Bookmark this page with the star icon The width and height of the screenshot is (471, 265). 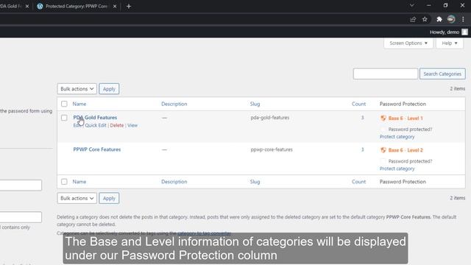[425, 19]
